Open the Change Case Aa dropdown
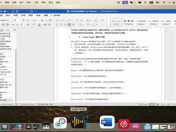The image size is (176, 132). pos(35,20)
